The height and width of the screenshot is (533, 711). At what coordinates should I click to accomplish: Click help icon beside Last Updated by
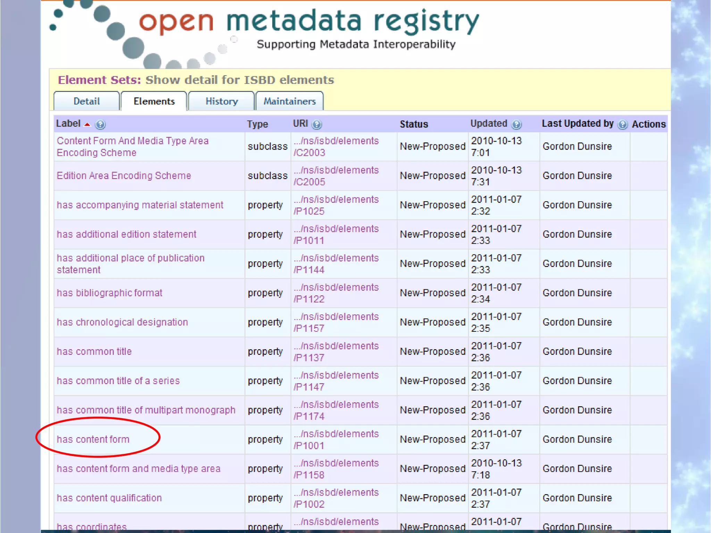click(623, 125)
